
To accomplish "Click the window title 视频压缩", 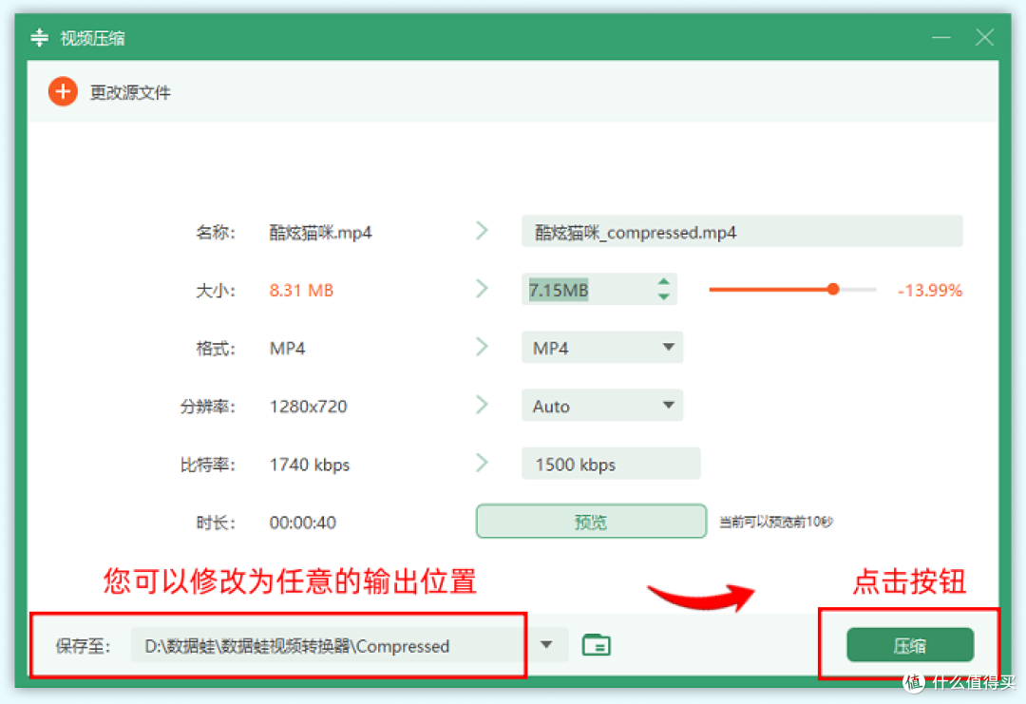I will 92,38.
